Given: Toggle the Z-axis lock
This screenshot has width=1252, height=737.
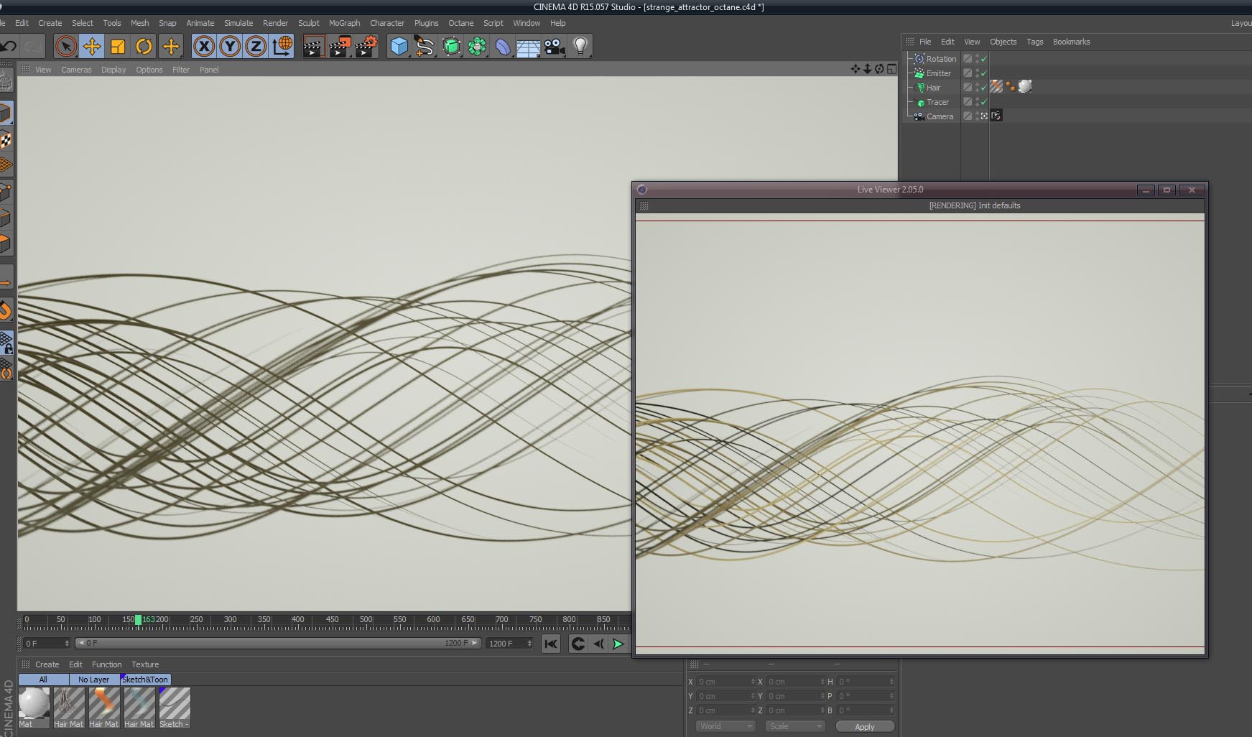Looking at the screenshot, I should click(x=256, y=47).
